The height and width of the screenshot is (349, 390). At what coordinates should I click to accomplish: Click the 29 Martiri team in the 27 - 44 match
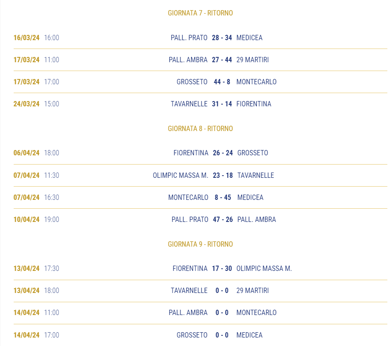[252, 60]
